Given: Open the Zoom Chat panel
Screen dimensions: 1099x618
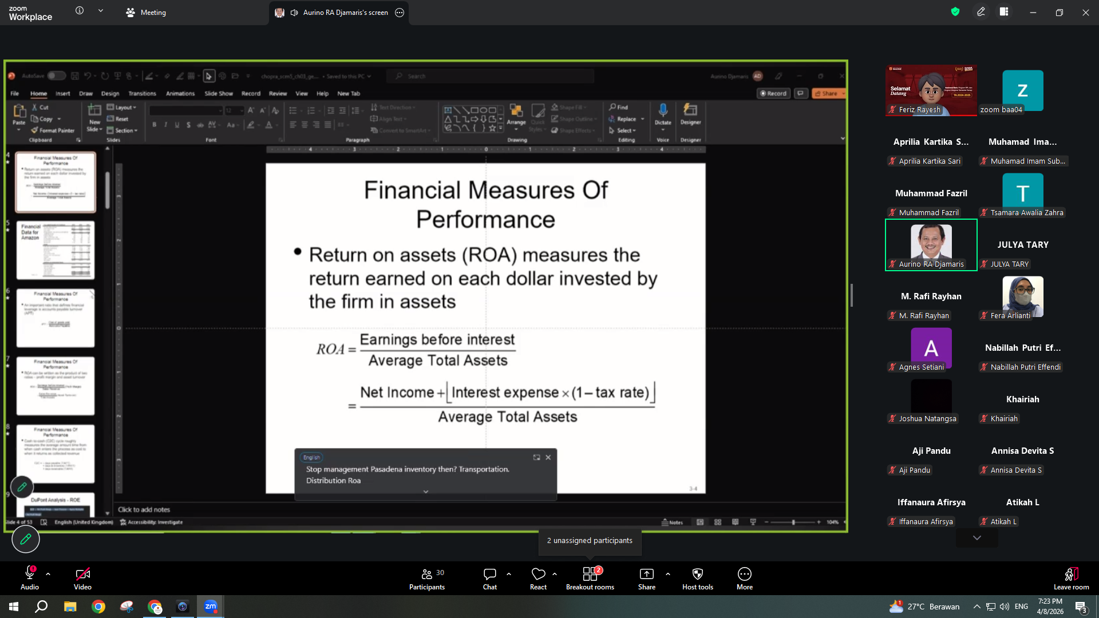Looking at the screenshot, I should point(490,579).
